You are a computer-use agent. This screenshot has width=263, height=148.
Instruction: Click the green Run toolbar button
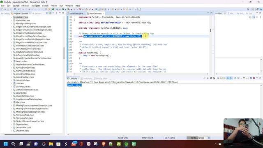click(63, 9)
